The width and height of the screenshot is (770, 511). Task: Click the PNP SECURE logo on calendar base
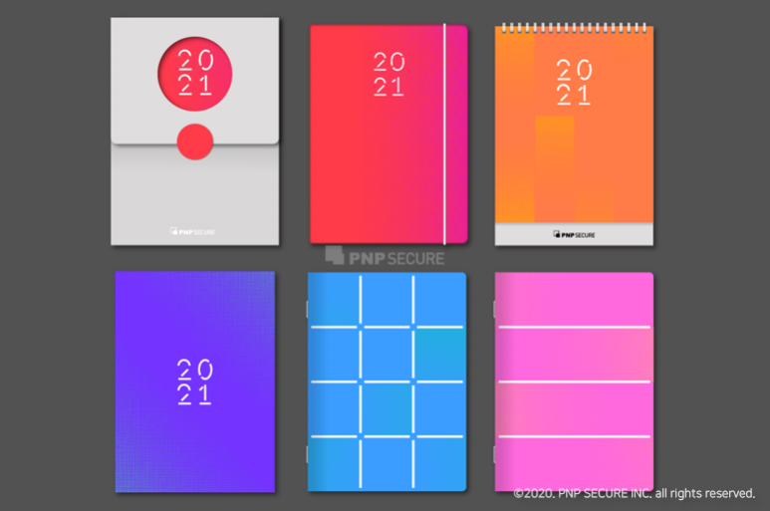click(x=574, y=235)
